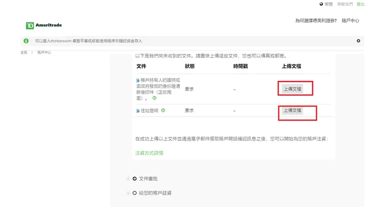Open 為何選擇德美利證券? menu
The width and height of the screenshot is (383, 207).
pyautogui.click(x=316, y=21)
